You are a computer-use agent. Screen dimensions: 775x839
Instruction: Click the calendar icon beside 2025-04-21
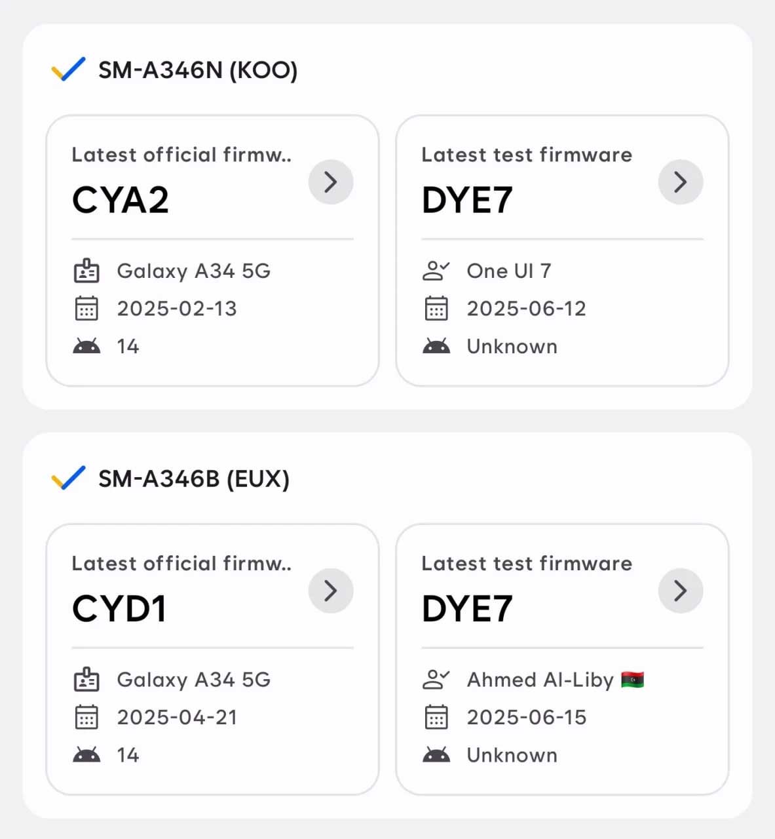86,717
